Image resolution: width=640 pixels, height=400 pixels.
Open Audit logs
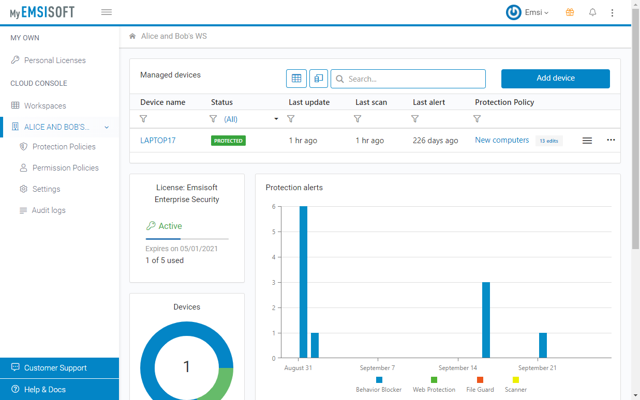pyautogui.click(x=49, y=210)
